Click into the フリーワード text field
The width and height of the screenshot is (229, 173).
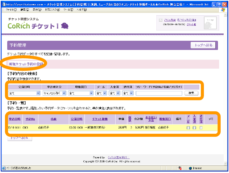click(159, 93)
